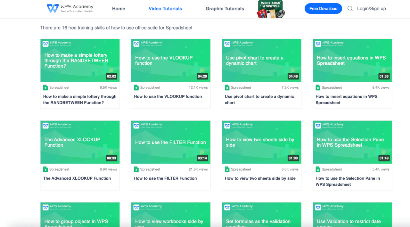410x227 pixels.
Task: Click Spreadsheet icon under VLOOKUP function card
Action: click(136, 87)
